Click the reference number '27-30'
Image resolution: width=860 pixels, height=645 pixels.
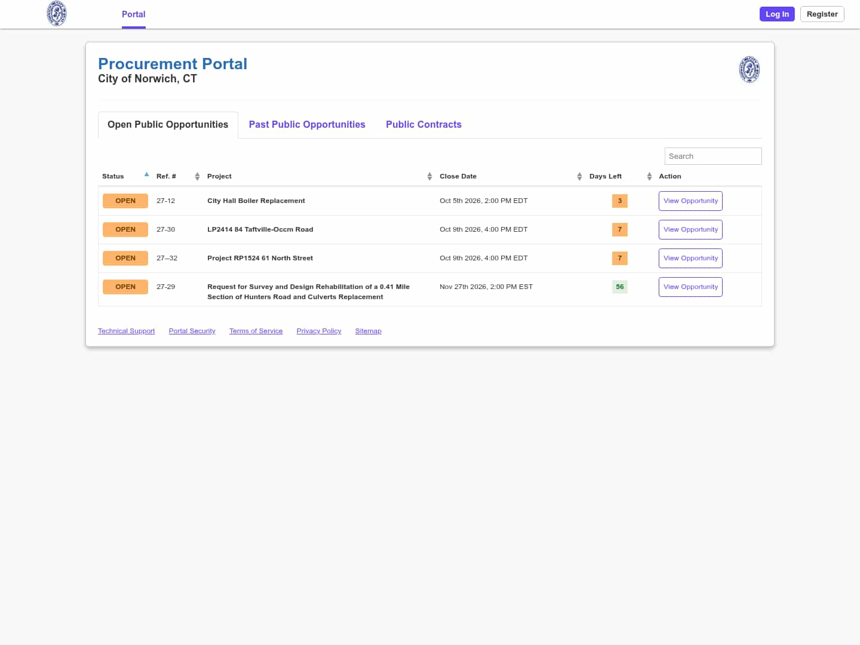[x=166, y=230]
